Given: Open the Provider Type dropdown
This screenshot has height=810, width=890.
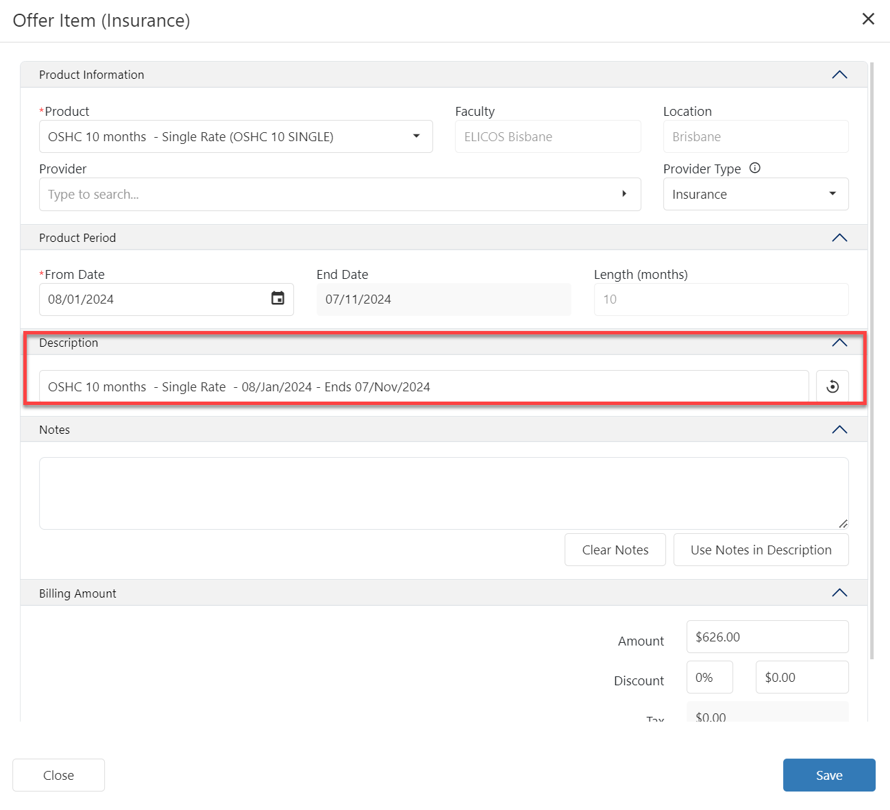Looking at the screenshot, I should (x=832, y=194).
